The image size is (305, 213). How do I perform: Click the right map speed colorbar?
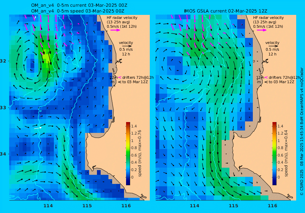pos(274,153)
